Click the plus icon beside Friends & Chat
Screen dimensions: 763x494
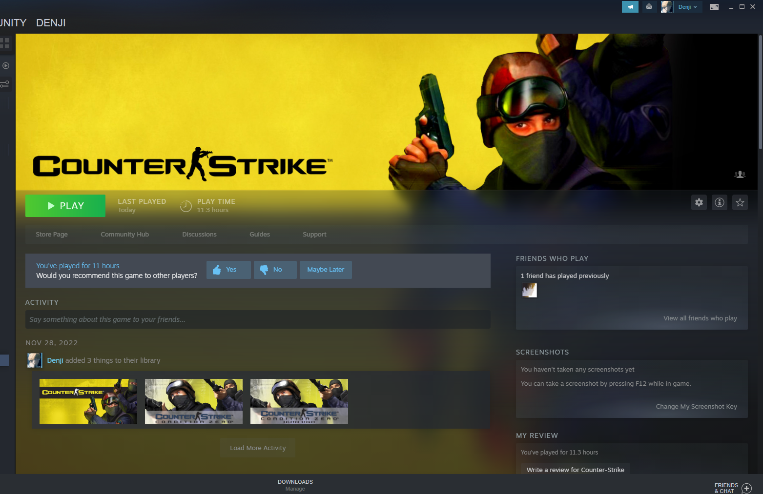(746, 488)
